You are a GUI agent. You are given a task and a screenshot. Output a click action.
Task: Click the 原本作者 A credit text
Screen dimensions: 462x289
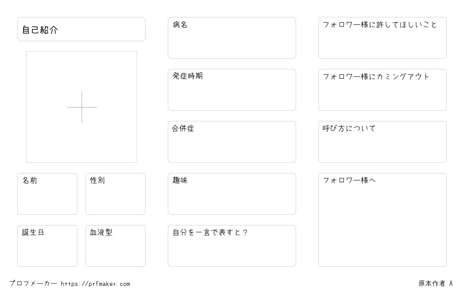[436, 284]
